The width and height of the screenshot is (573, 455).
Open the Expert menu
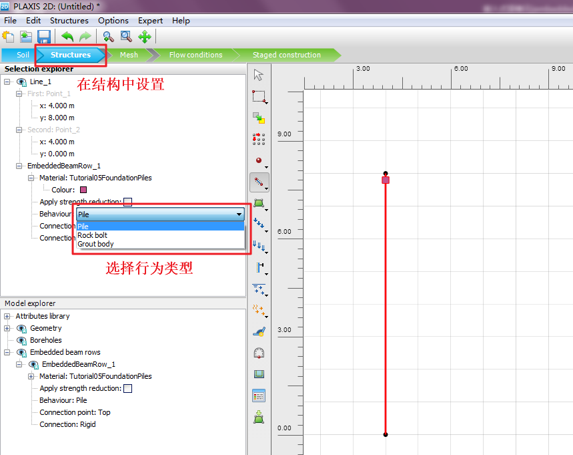coord(150,21)
